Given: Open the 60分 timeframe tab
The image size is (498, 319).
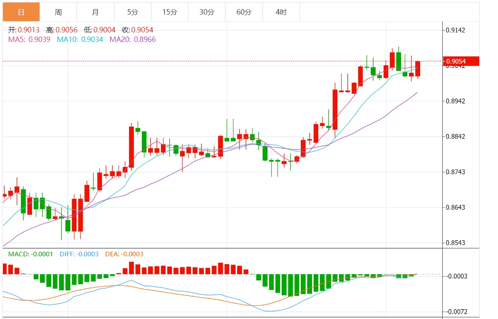Looking at the screenshot, I should coord(244,12).
